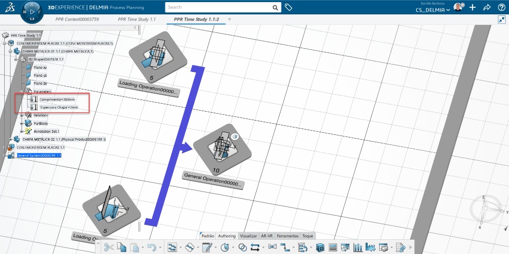Click the factory workload icon
The height and width of the screenshot is (254, 509).
point(371,248)
